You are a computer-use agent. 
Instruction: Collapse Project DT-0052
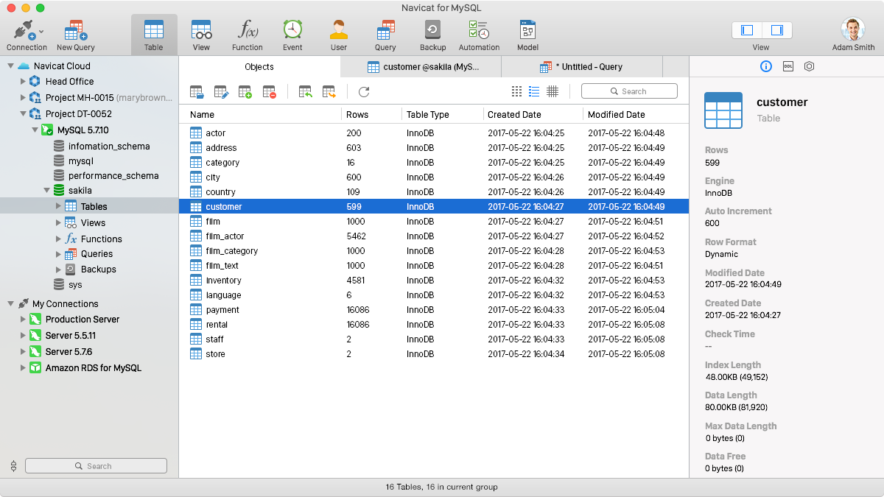23,113
